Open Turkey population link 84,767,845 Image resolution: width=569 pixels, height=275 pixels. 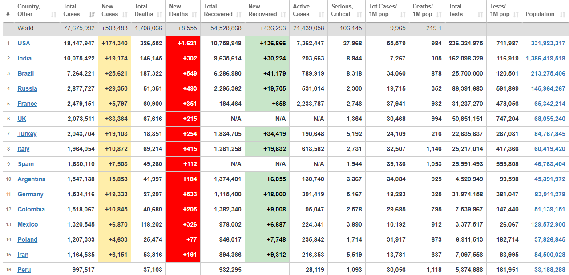point(550,134)
